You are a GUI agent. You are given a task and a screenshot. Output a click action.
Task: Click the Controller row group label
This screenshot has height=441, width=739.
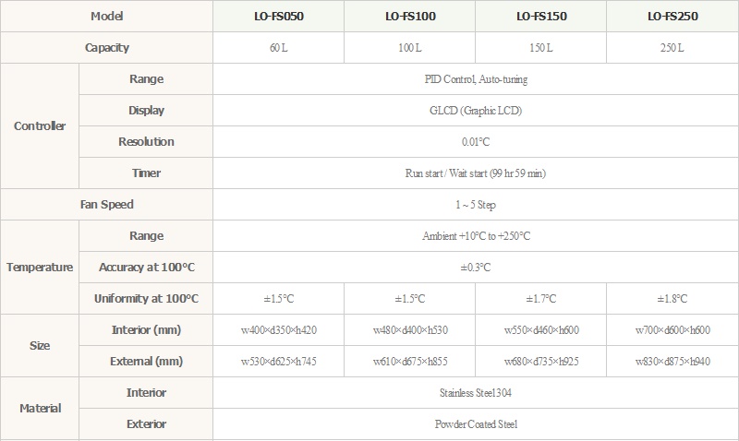click(40, 126)
